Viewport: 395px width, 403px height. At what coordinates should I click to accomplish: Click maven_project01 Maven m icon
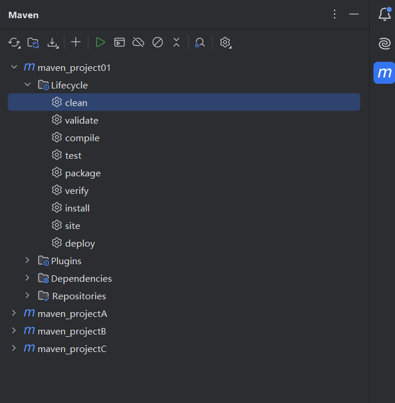29,67
